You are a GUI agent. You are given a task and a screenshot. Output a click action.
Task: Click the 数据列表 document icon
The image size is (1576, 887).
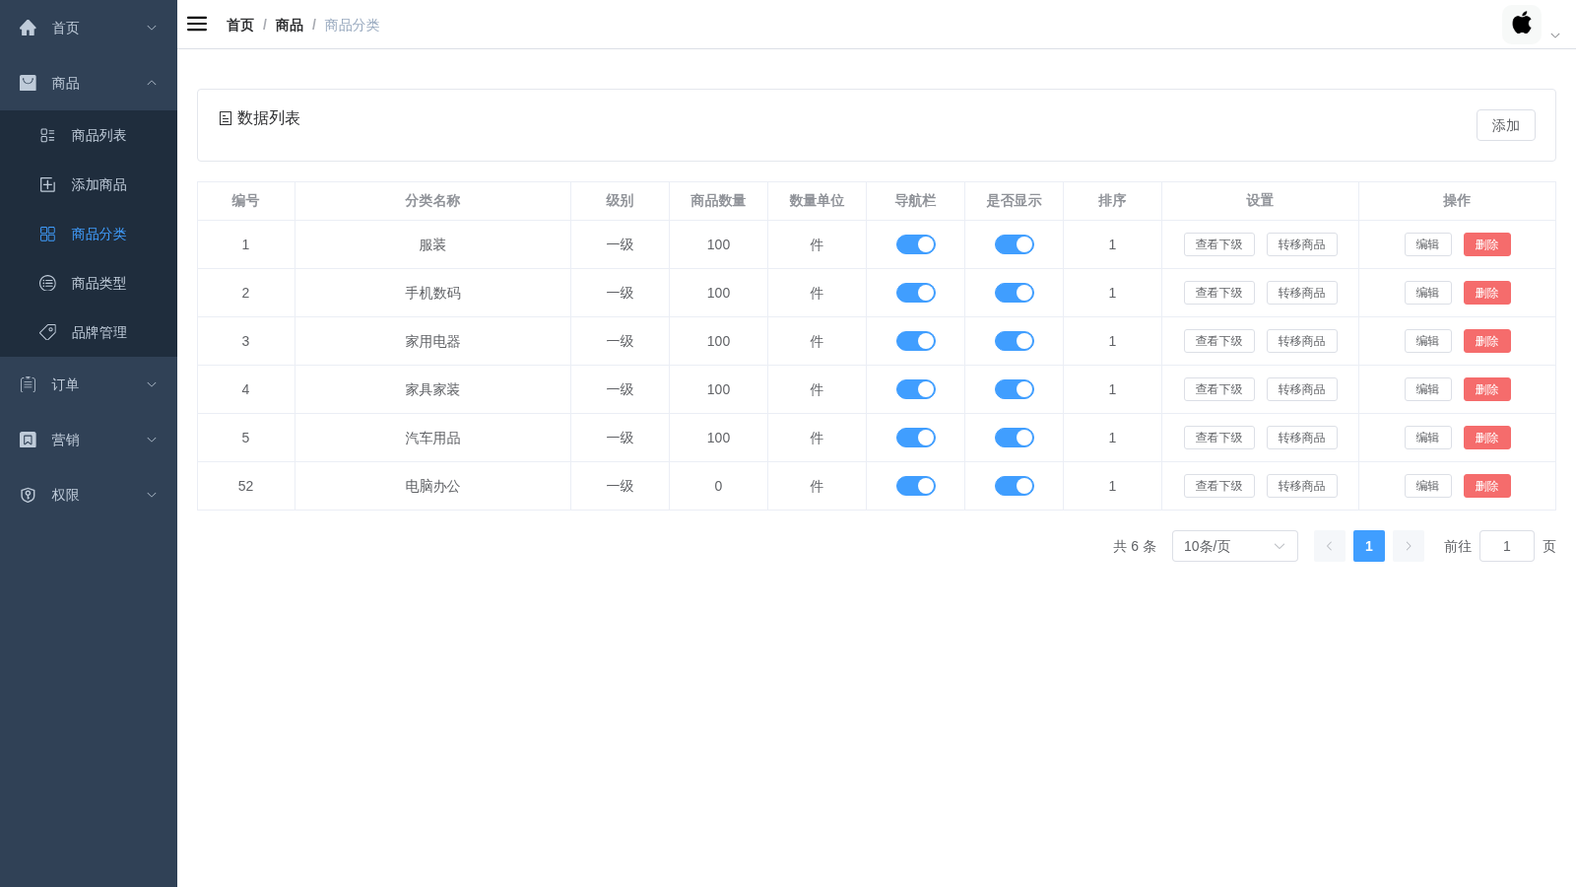[226, 118]
